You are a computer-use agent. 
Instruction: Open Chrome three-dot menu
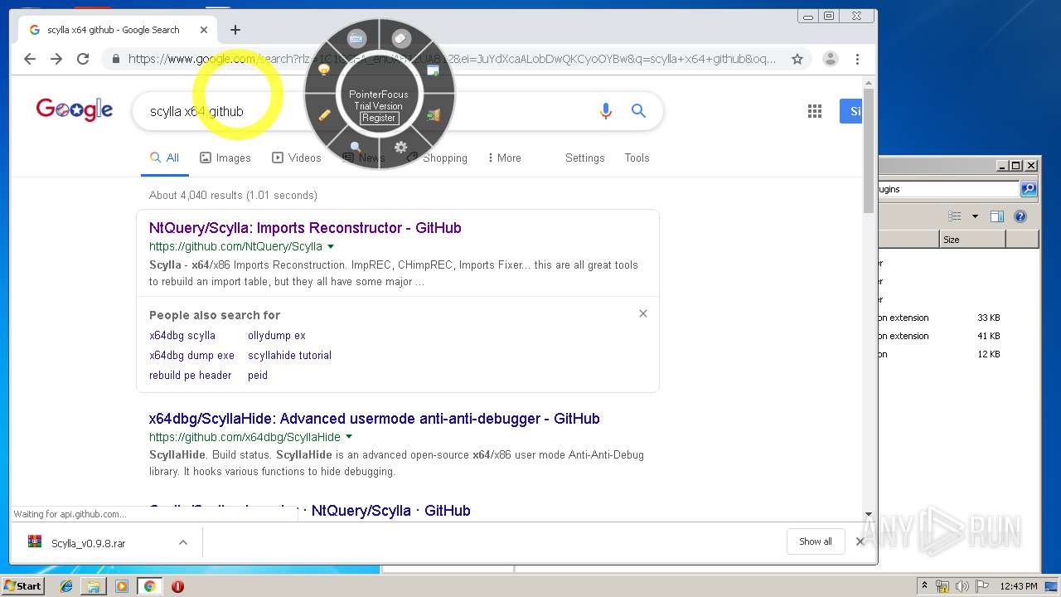857,59
